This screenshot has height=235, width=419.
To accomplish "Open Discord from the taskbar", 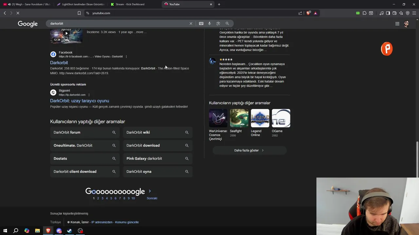I will (x=59, y=231).
